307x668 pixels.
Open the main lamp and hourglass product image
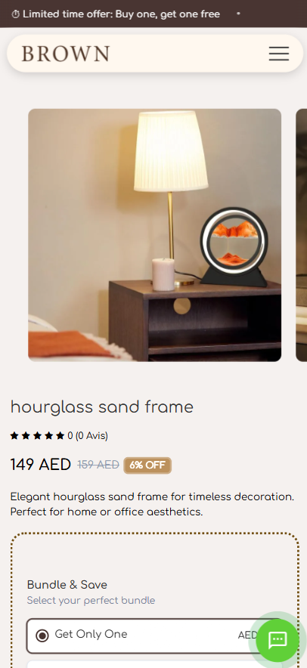(x=154, y=235)
